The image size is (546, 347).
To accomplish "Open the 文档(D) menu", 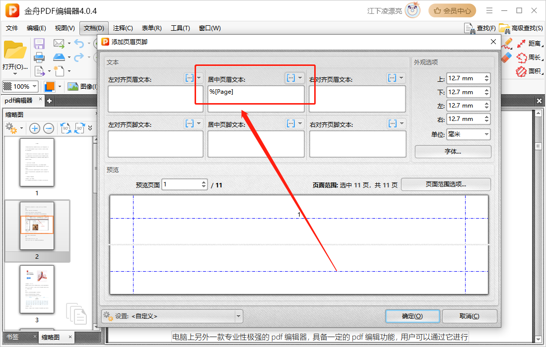I will coord(94,28).
